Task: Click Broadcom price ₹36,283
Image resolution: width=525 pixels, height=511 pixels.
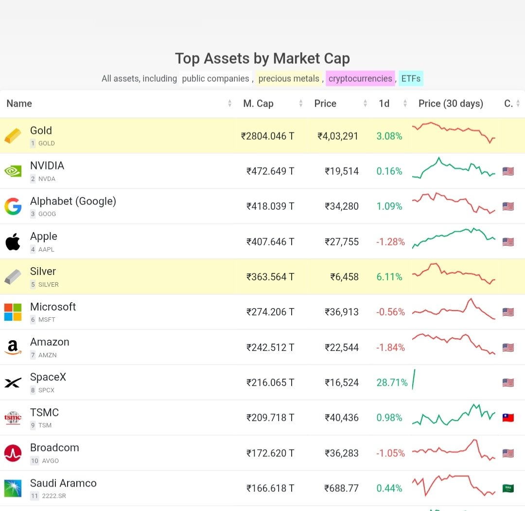Action: pos(342,453)
